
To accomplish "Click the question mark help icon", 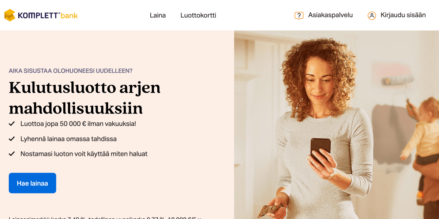I will click(299, 15).
